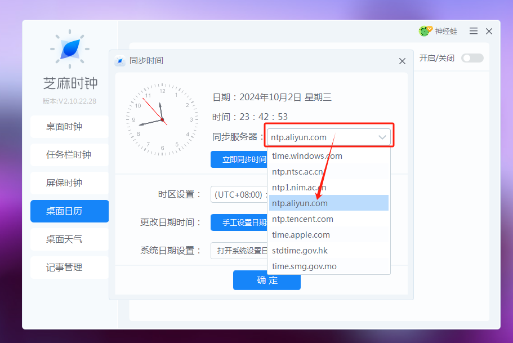The width and height of the screenshot is (513, 343).
Task: Click the 立即同步时间 button
Action: click(x=240, y=159)
